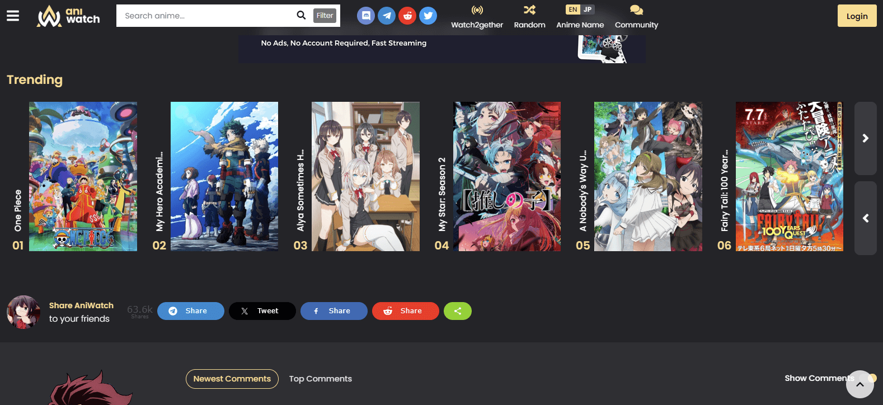Open more sharing options green button
This screenshot has width=883, height=405.
(458, 311)
